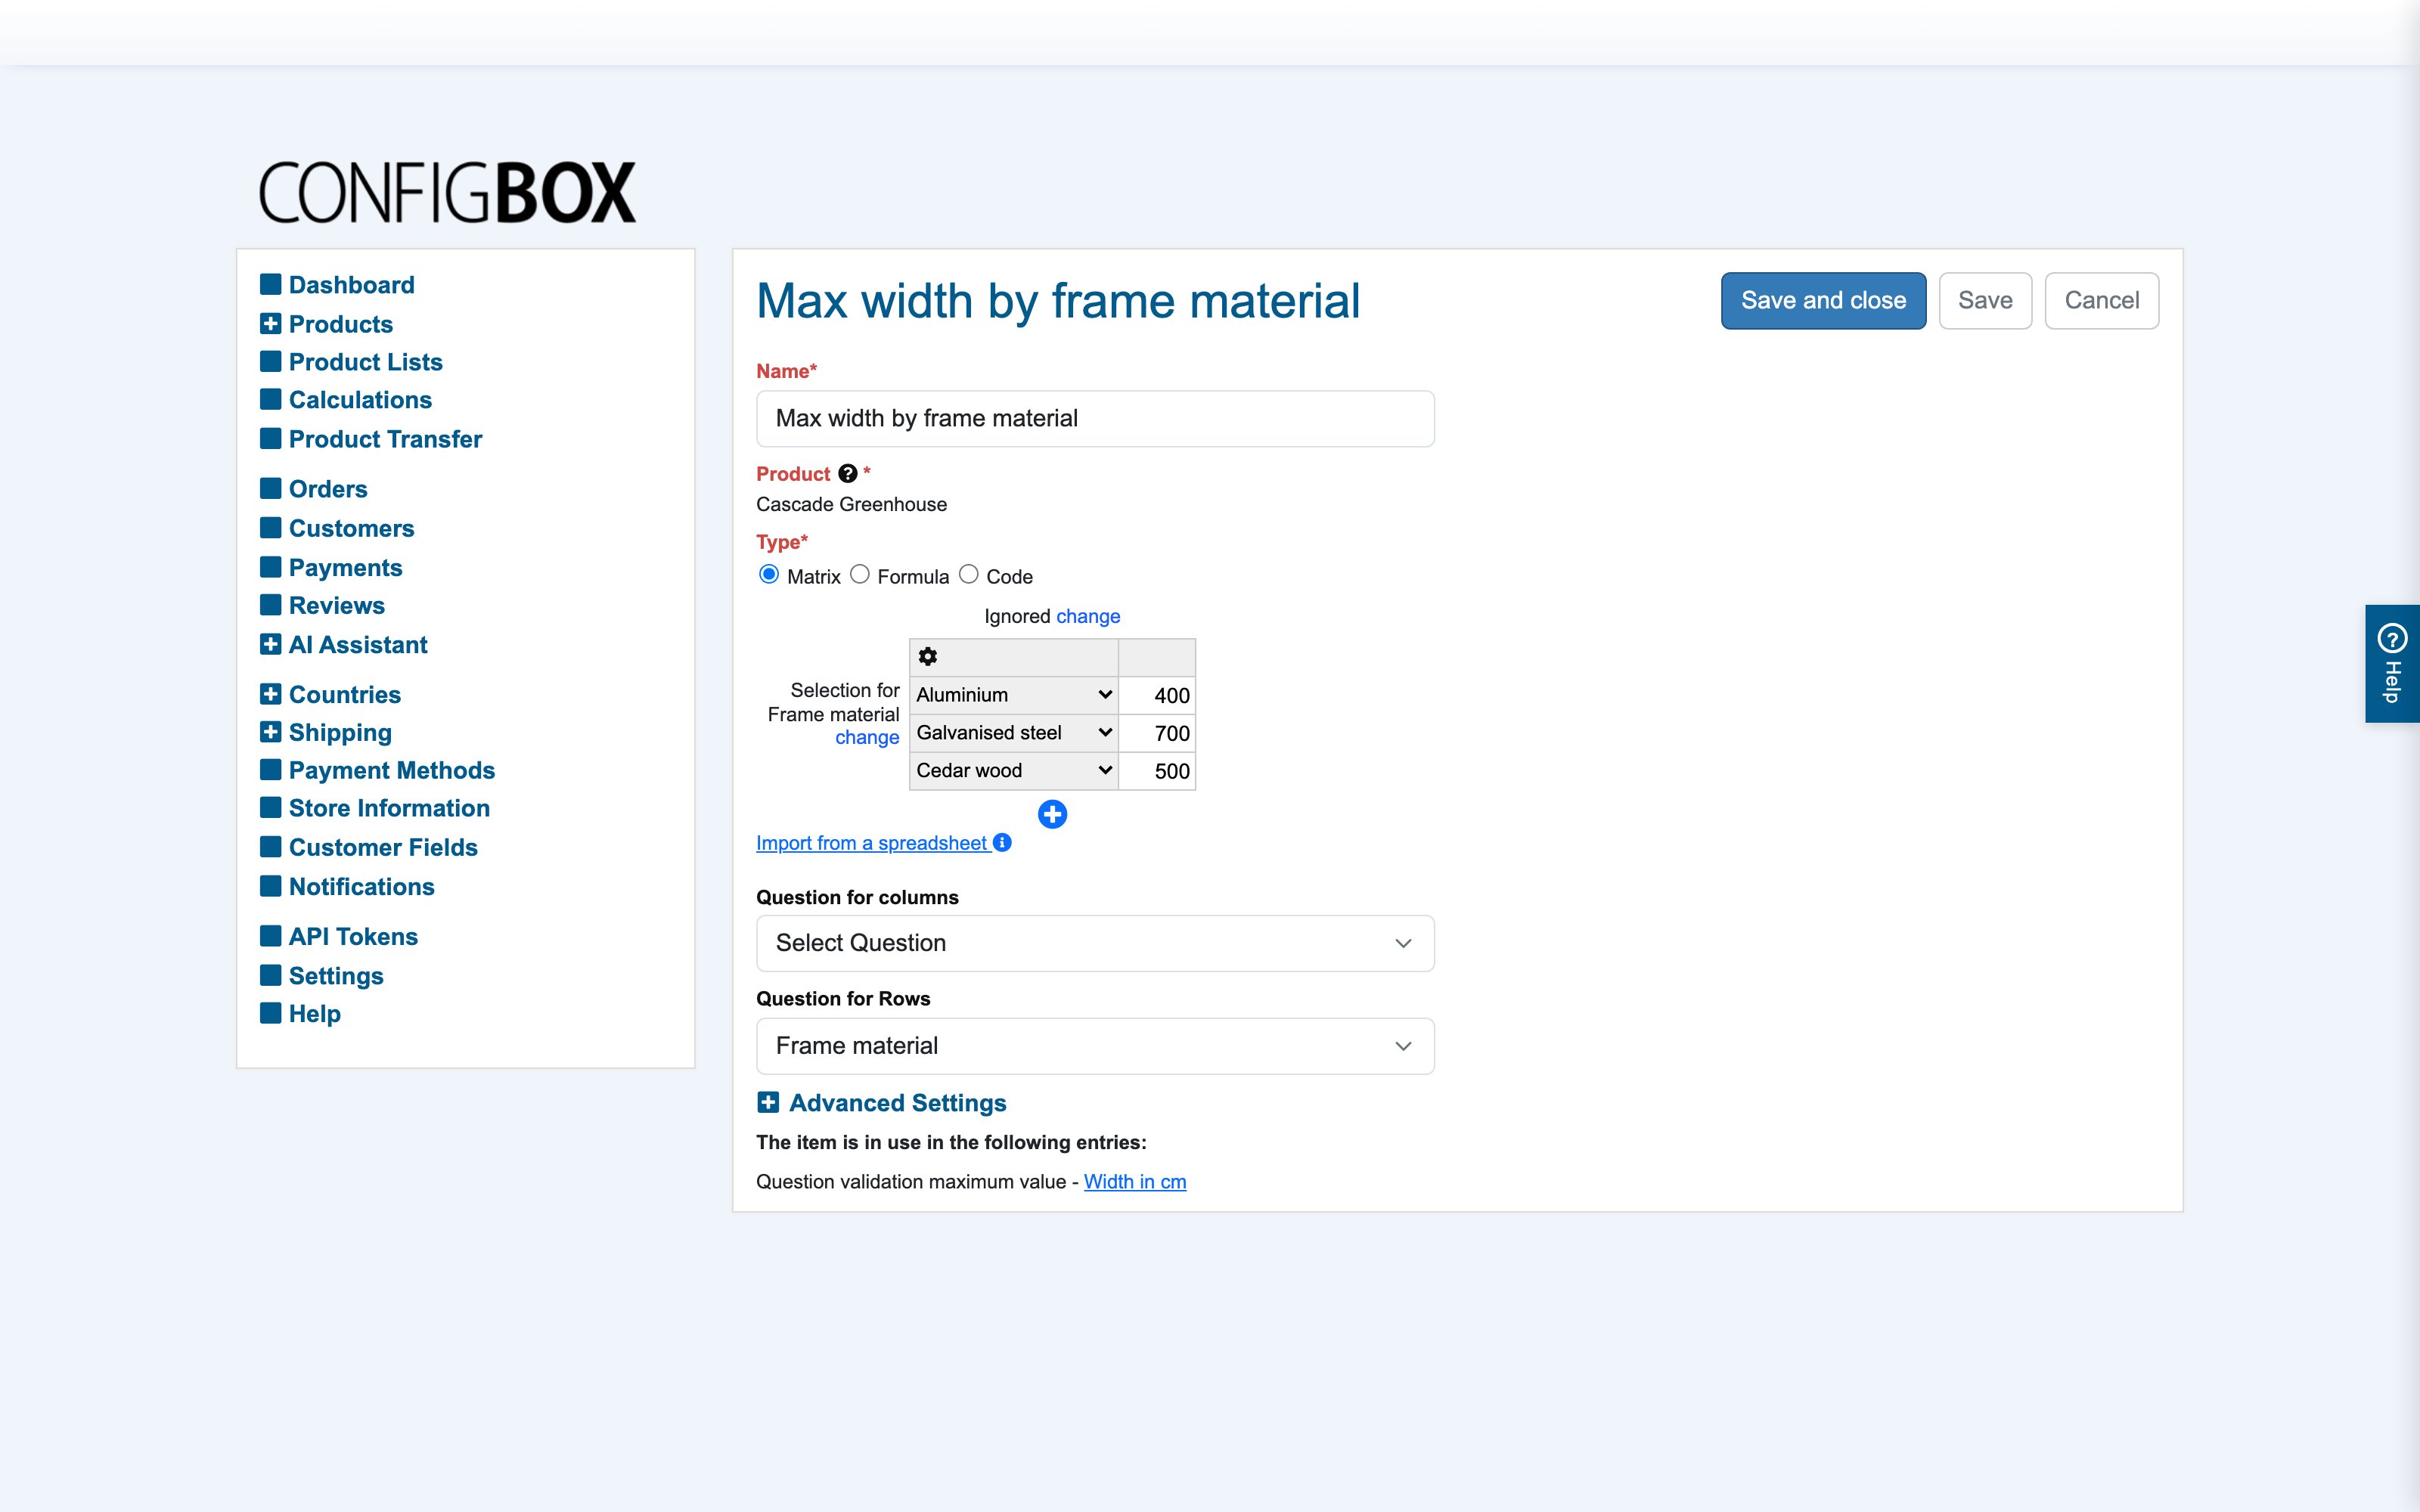Viewport: 2420px width, 1512px height.
Task: Open Customers in sidebar menu
Action: (x=351, y=528)
